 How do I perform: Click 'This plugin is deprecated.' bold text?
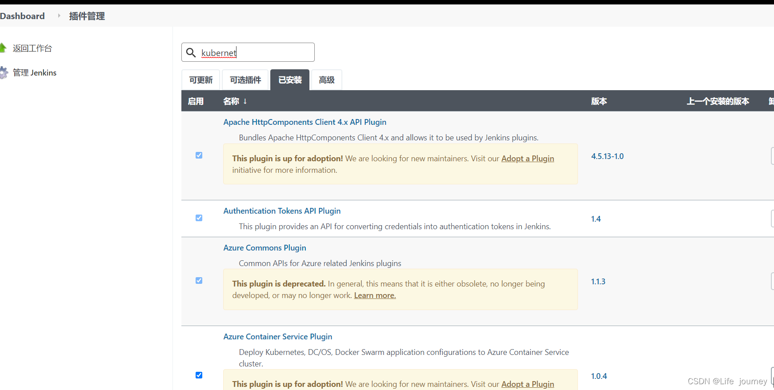279,284
